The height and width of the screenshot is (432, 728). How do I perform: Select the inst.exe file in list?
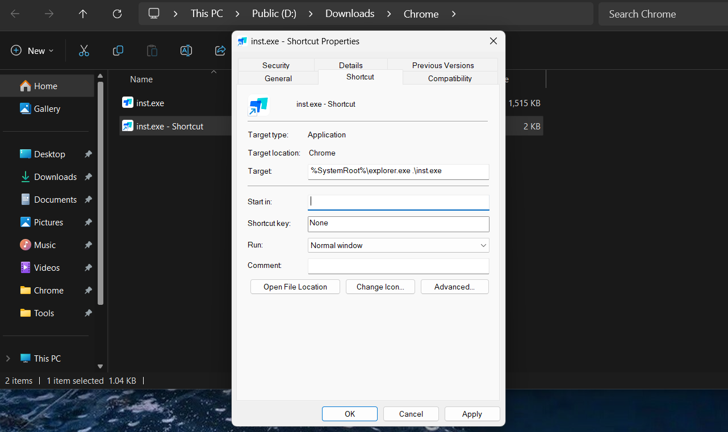(x=150, y=103)
